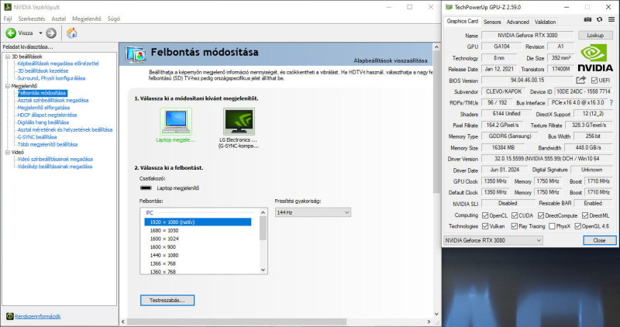The height and width of the screenshot is (327, 620).
Task: Open the Fájl menu
Action: [x=8, y=19]
